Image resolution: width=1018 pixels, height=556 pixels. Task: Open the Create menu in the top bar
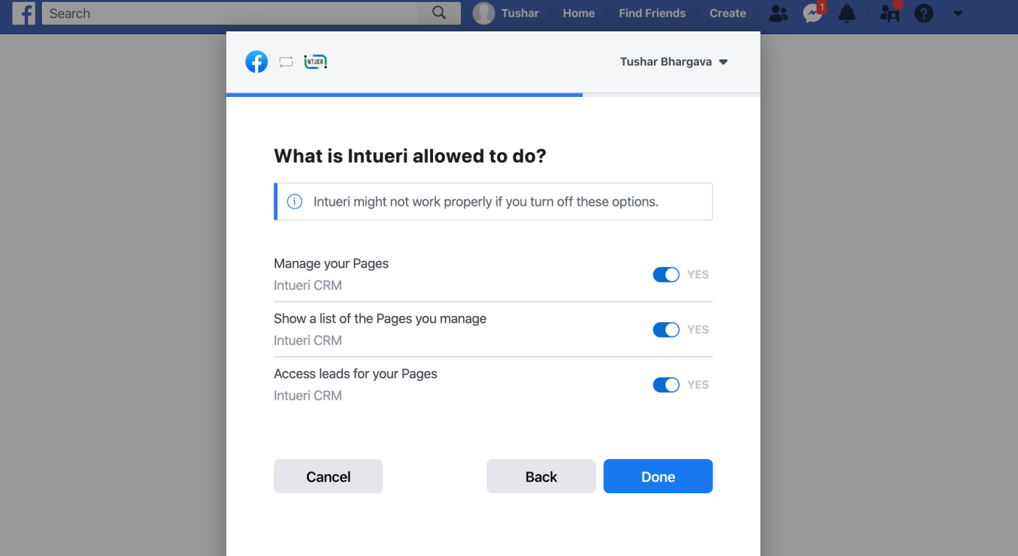point(728,13)
